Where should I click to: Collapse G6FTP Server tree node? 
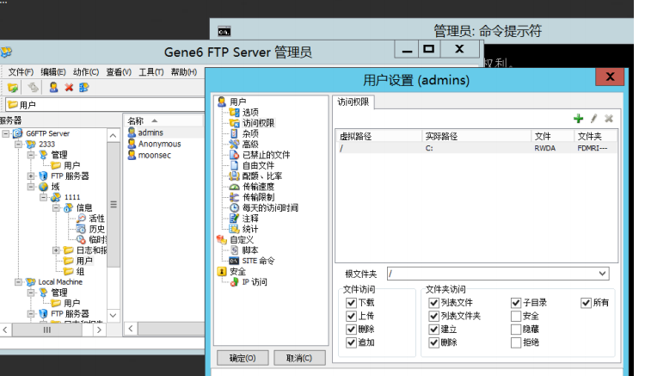coord(6,133)
